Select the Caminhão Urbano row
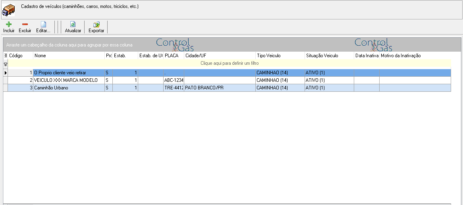The image size is (463, 205). coord(227,88)
